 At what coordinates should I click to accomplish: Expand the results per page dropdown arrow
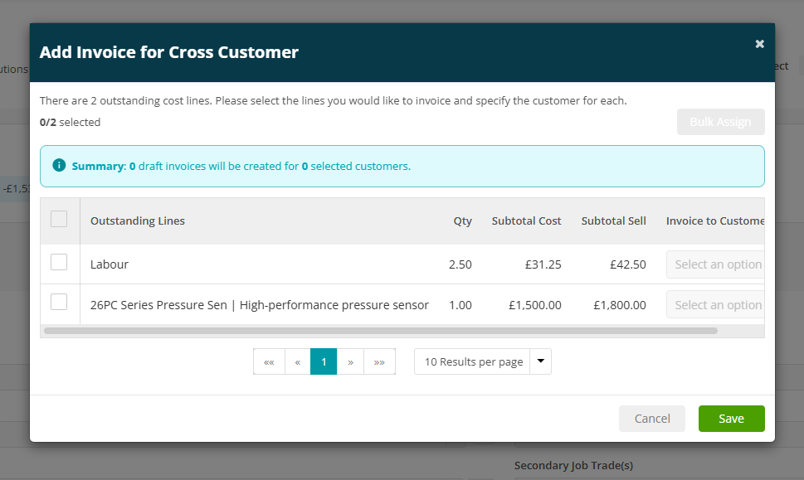pos(540,361)
